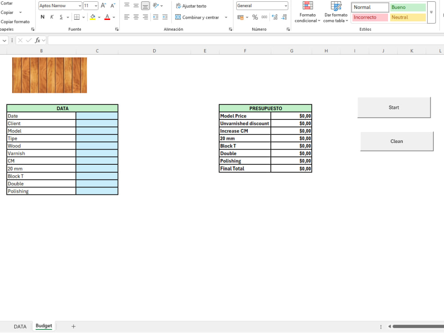Screen dimensions: 444x333
Task: Expand cell styles gallery
Action: point(431,12)
